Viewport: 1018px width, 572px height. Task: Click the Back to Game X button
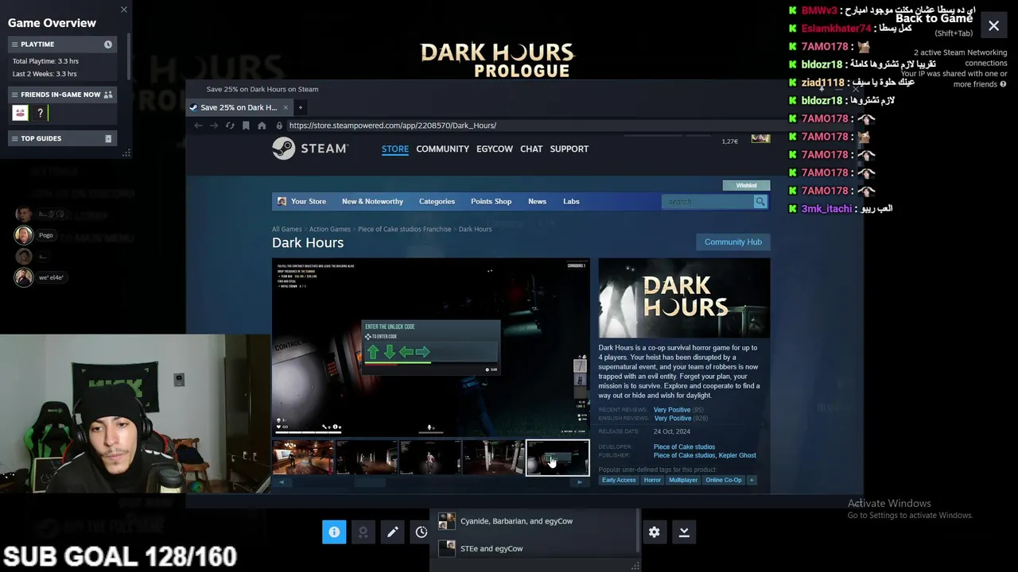[x=993, y=25]
